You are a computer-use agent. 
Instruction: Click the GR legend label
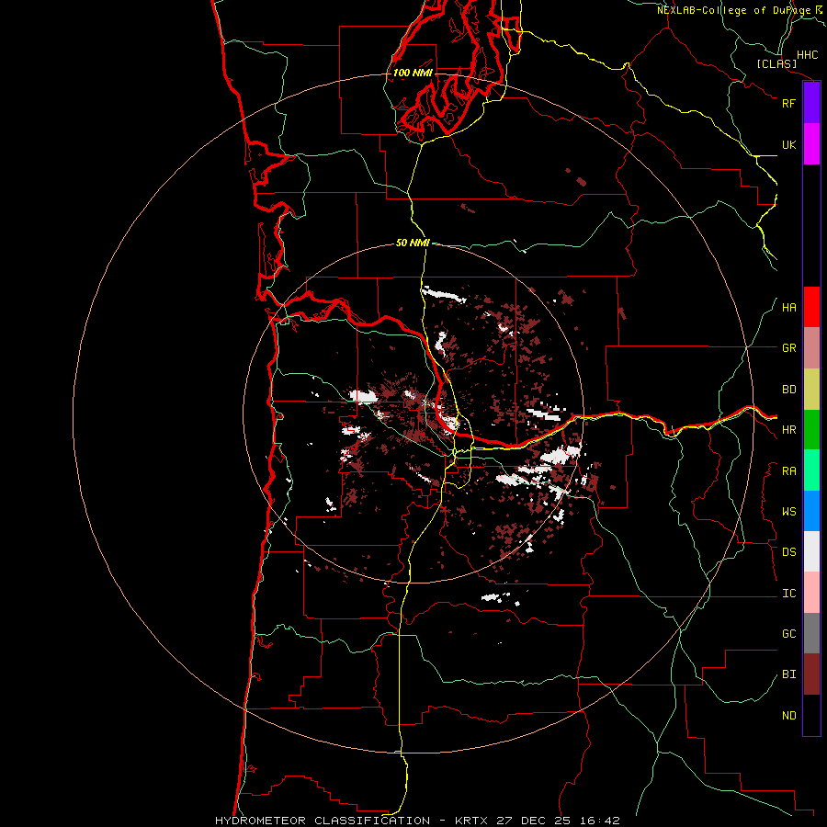point(788,348)
